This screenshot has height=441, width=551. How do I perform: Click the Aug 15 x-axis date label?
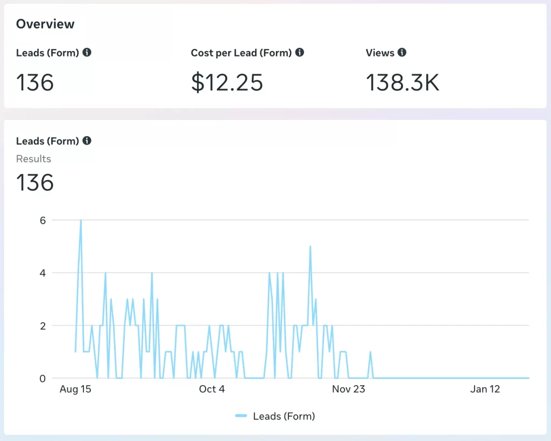[75, 389]
